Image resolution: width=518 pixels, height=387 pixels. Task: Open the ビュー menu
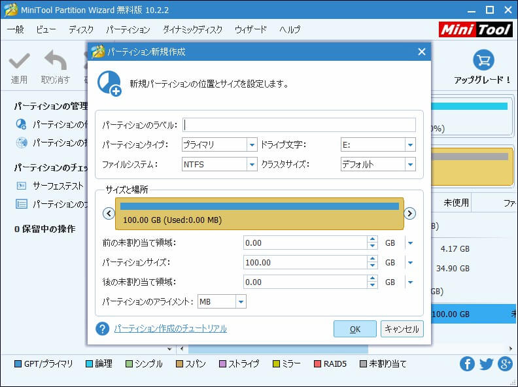tap(46, 29)
